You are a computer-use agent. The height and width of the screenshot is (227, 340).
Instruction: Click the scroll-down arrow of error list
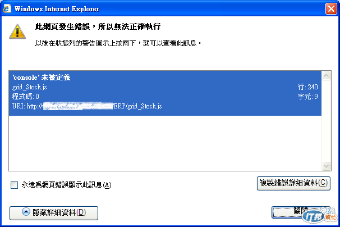(326, 166)
